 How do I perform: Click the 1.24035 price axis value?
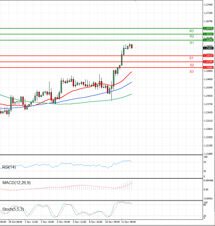(x=208, y=96)
